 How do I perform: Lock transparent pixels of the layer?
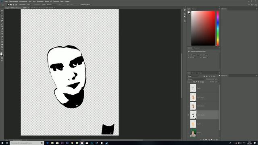pyautogui.click(x=194, y=82)
